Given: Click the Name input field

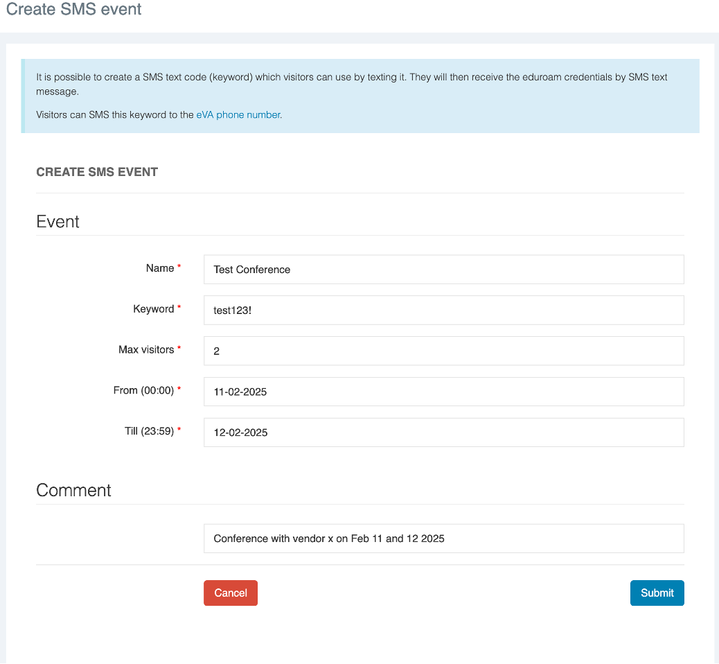Looking at the screenshot, I should coord(443,269).
